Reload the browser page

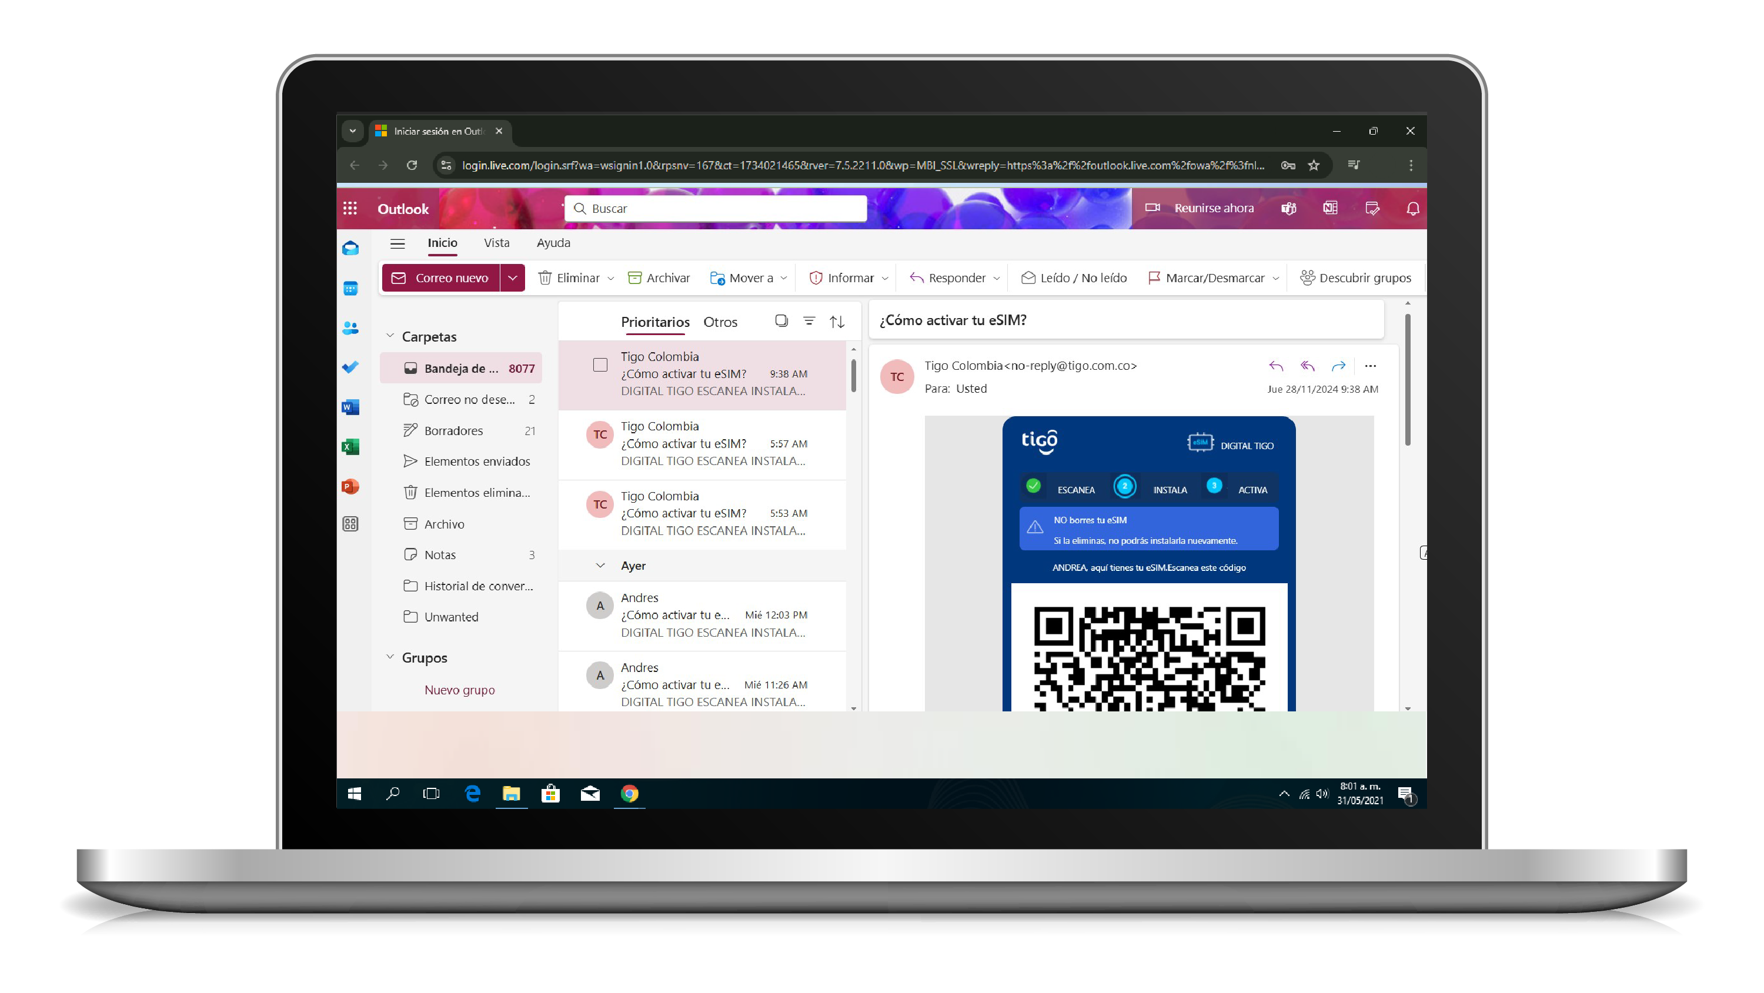[412, 165]
